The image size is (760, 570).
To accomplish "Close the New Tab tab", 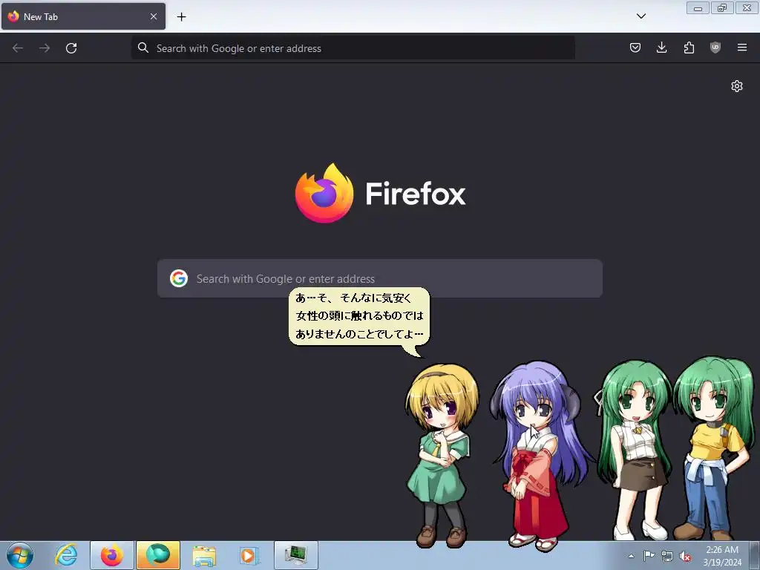I will tap(154, 16).
